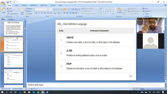This screenshot has width=167, height=94.
Task: Select the star shape in gallery
Action: pos(113,14)
